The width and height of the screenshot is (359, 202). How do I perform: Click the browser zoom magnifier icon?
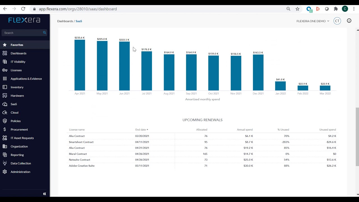point(288,9)
